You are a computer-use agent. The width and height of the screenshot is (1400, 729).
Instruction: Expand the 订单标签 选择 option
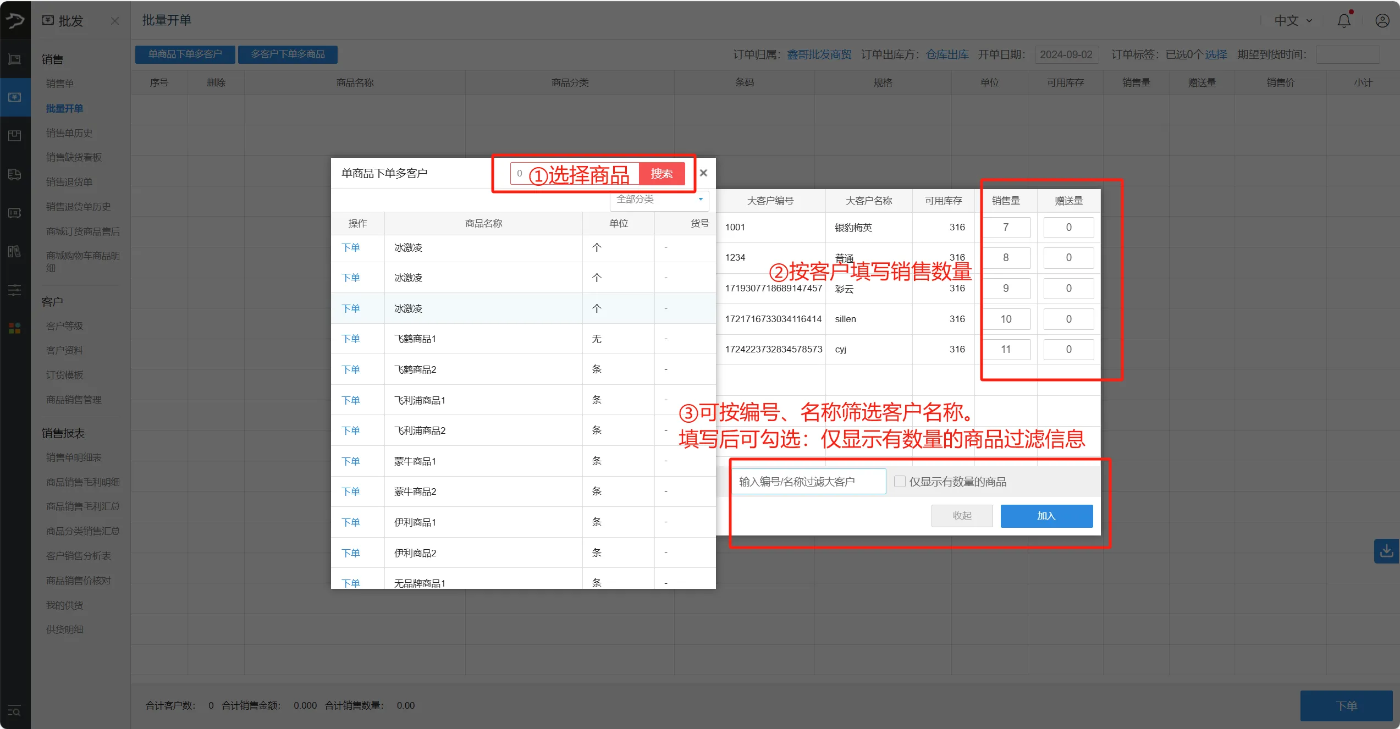point(1216,54)
